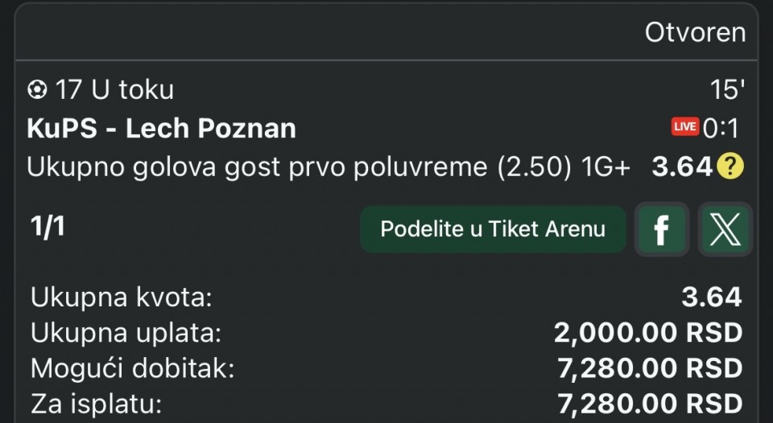The height and width of the screenshot is (423, 773).
Task: Share ticket on Facebook
Action: (x=661, y=229)
